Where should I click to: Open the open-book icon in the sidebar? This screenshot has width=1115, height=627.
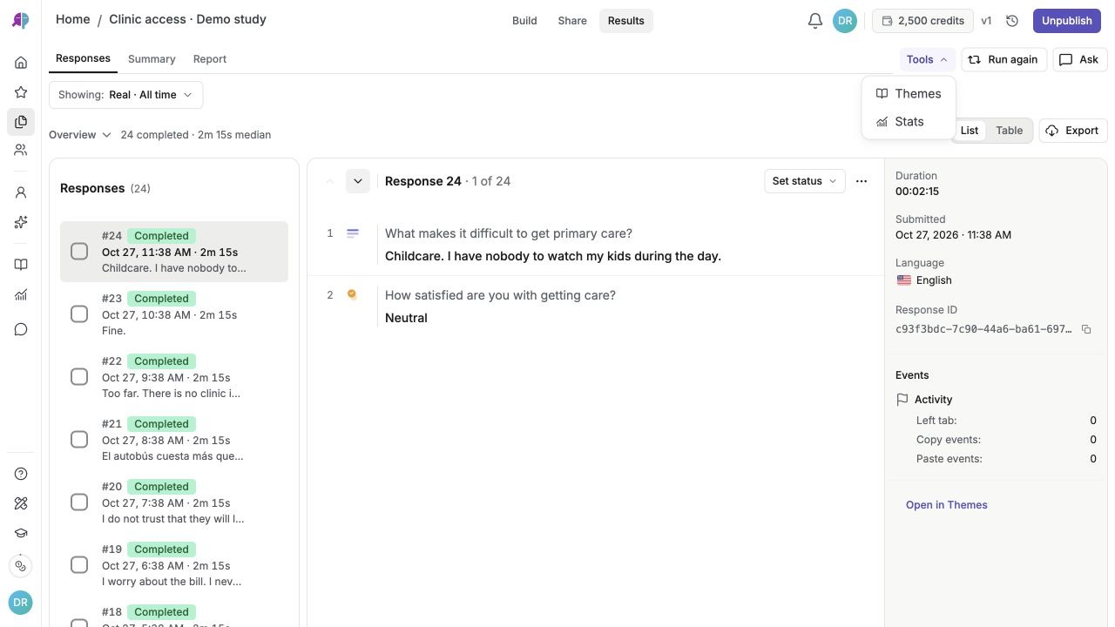click(x=21, y=265)
